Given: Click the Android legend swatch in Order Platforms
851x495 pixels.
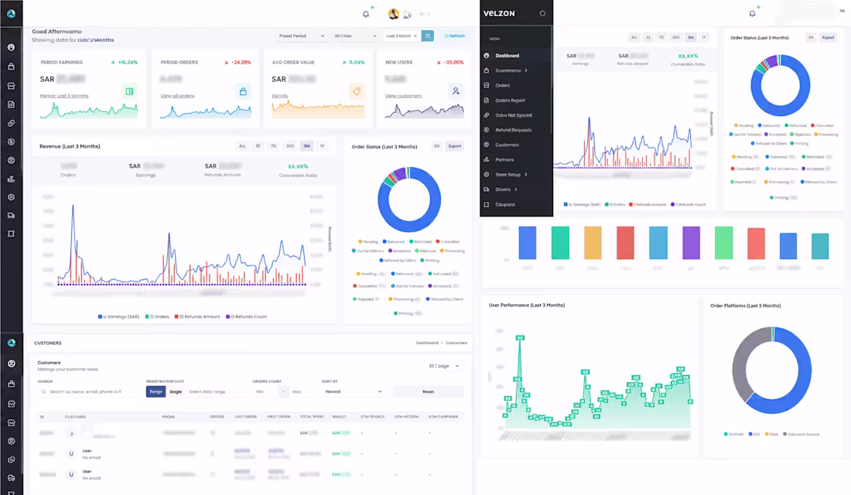Looking at the screenshot, I should tap(726, 434).
